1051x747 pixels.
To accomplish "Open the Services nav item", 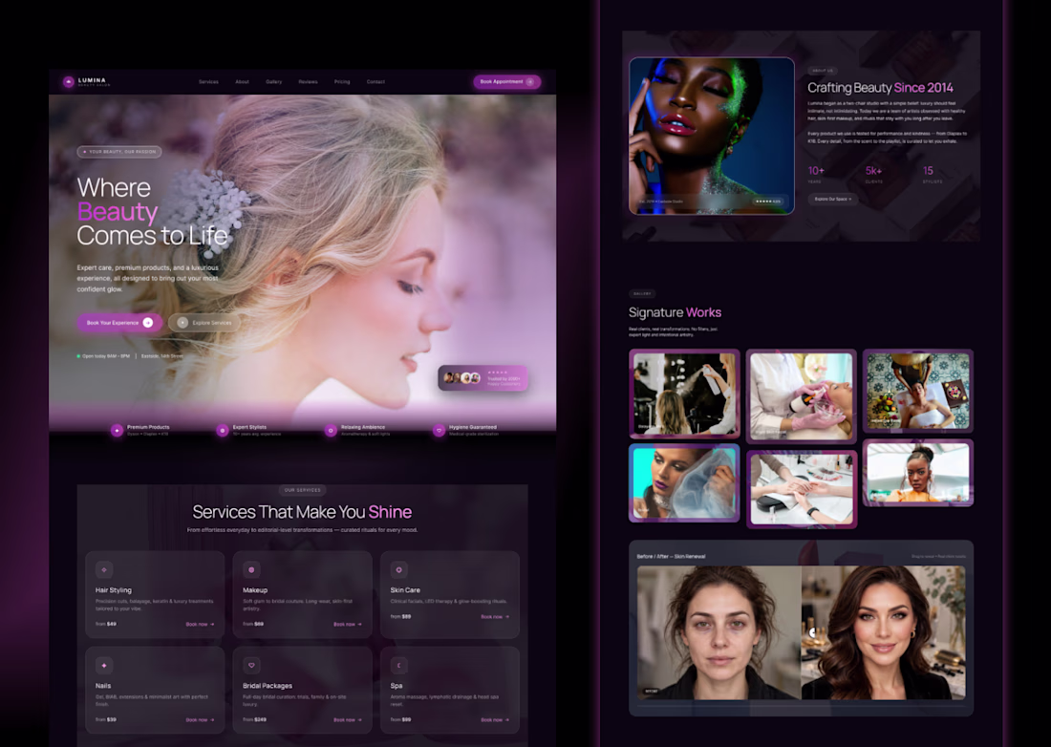I will point(208,82).
